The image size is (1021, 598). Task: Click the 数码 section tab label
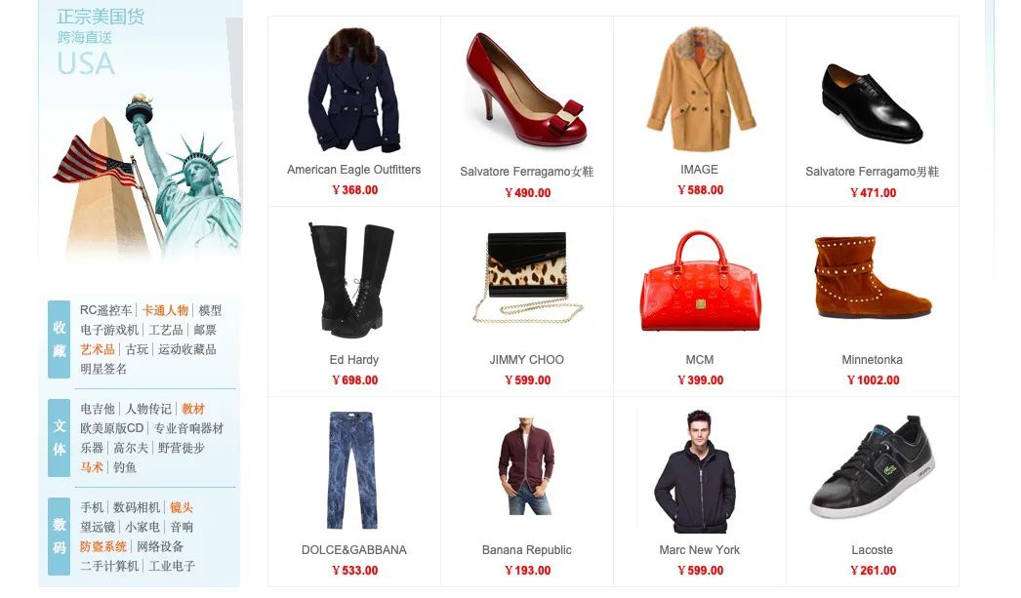tap(60, 537)
